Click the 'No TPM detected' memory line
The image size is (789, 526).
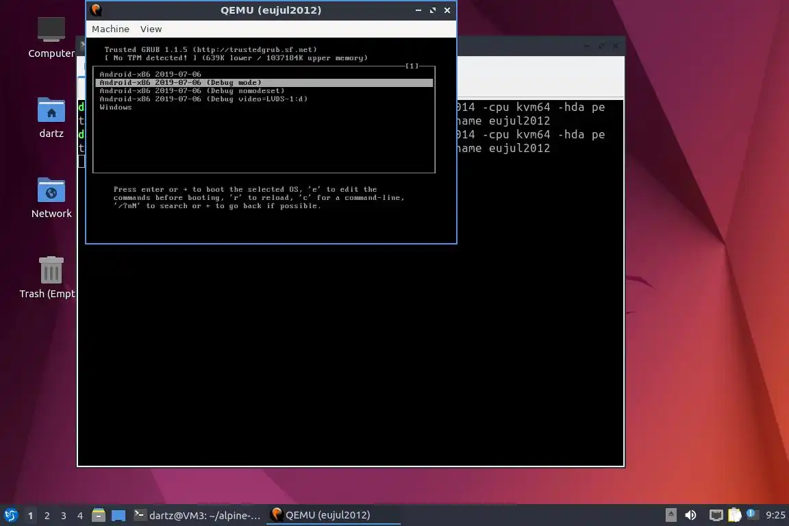point(236,58)
